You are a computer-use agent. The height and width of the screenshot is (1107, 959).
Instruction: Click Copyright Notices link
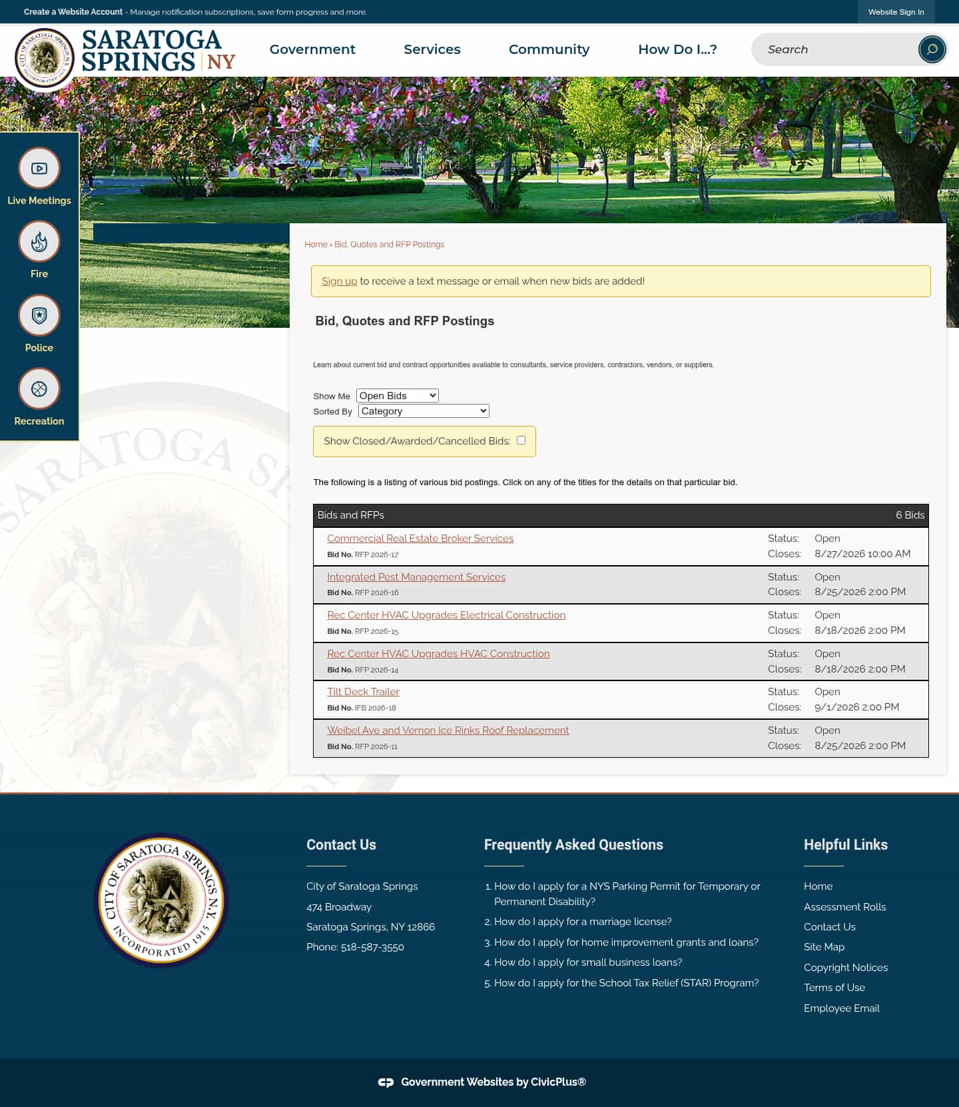845,968
